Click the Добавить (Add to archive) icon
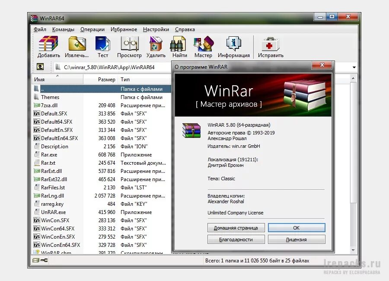The height and width of the screenshot is (281, 389). pos(48,45)
